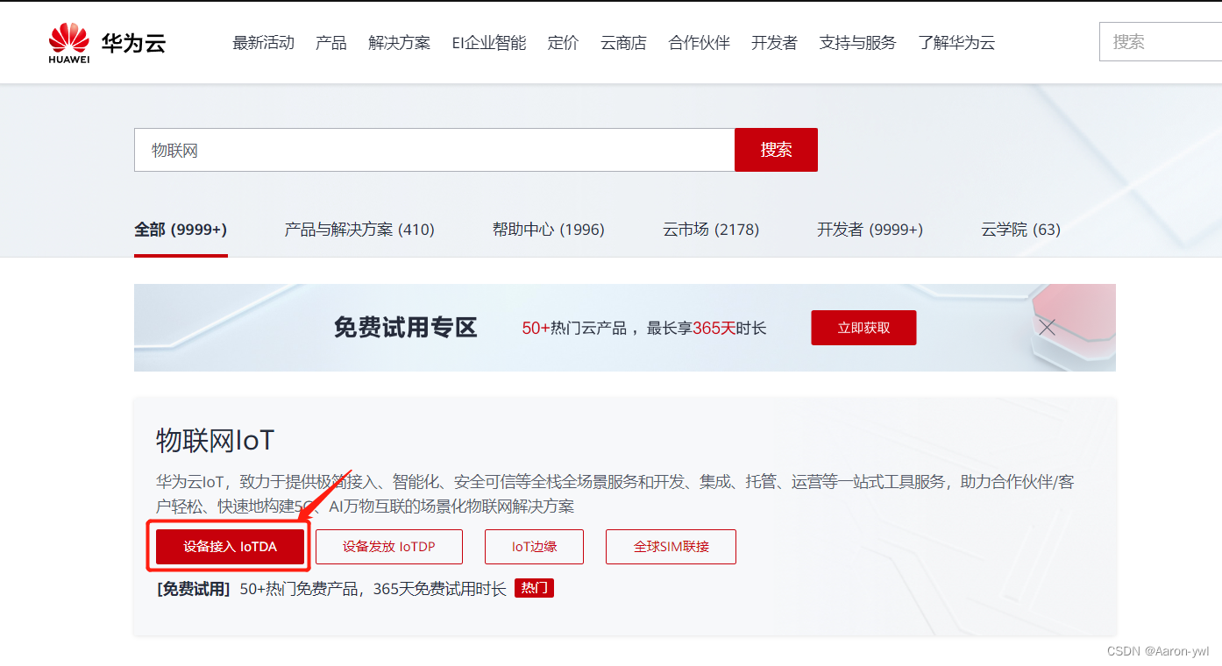Image resolution: width=1222 pixels, height=666 pixels.
Task: Switch to 产品与解决方案 (410) tab
Action: click(x=359, y=230)
